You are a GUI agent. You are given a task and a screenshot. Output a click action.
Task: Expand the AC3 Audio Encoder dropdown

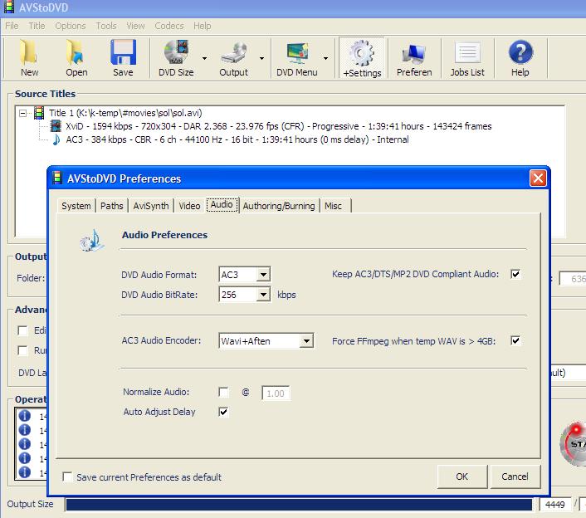point(306,341)
